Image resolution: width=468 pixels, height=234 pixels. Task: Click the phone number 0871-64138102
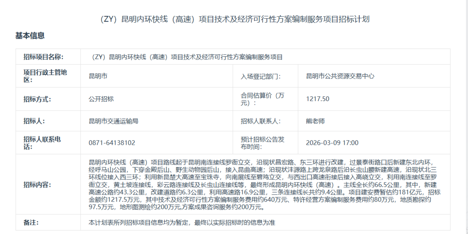pos(112,143)
